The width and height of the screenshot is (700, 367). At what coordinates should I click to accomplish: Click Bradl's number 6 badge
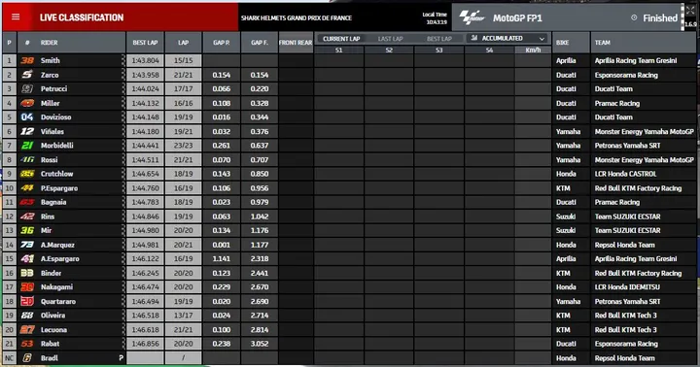coord(27,357)
